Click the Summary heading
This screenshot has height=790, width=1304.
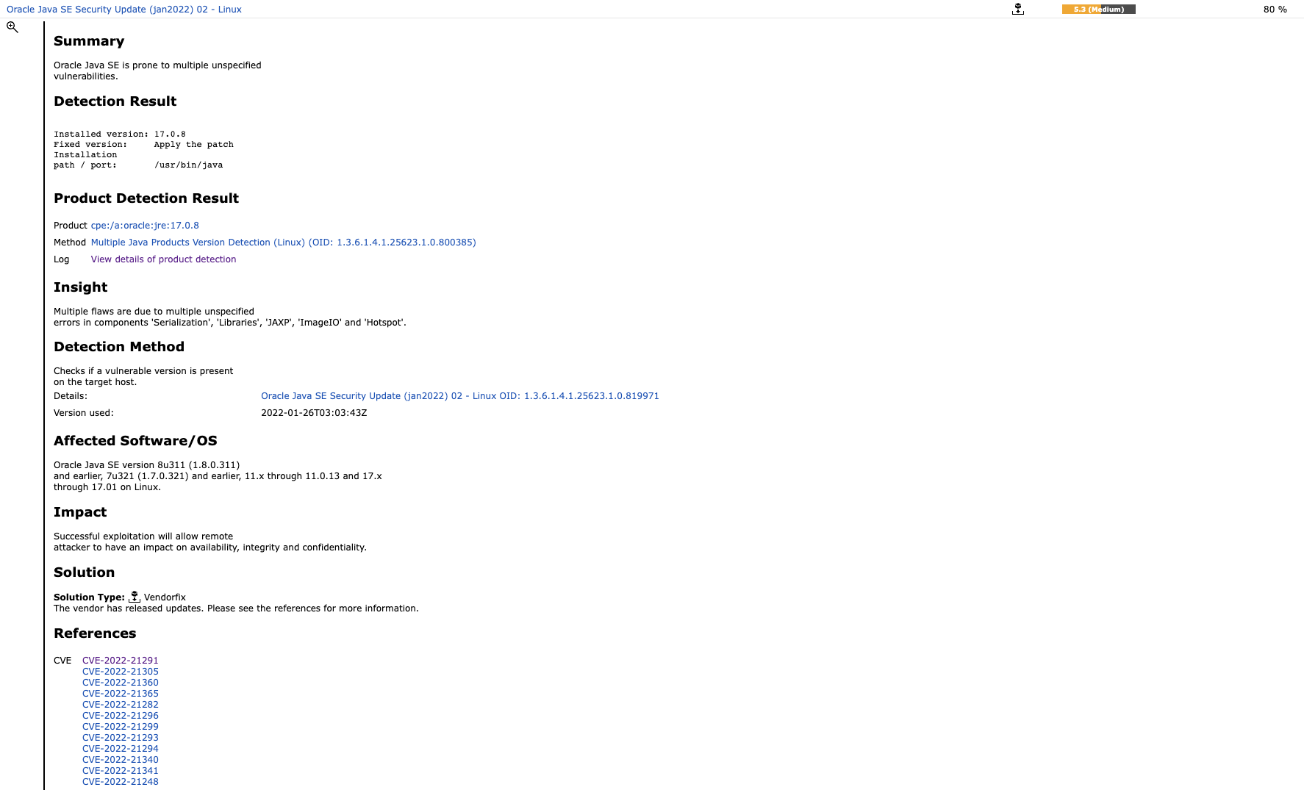pos(89,41)
